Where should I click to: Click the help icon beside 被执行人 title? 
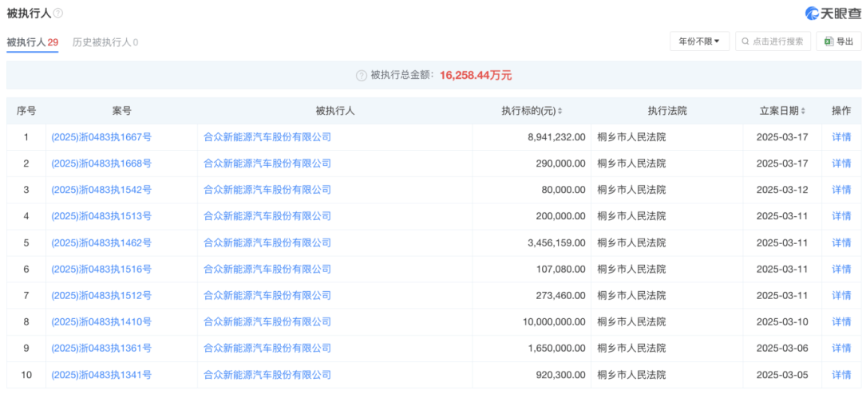(x=58, y=14)
